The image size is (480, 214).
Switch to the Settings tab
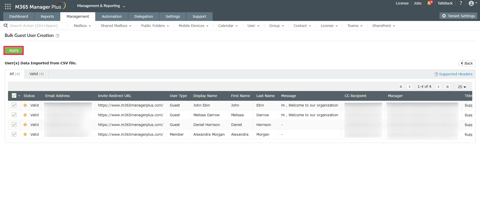(173, 16)
